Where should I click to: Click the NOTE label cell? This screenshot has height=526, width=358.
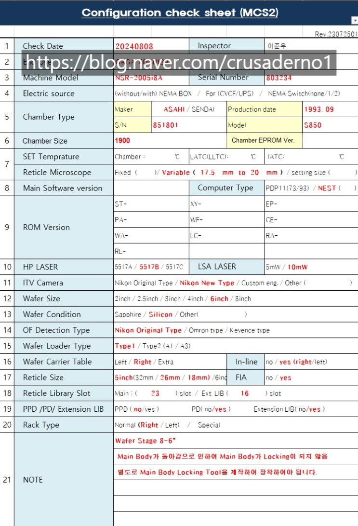64,480
